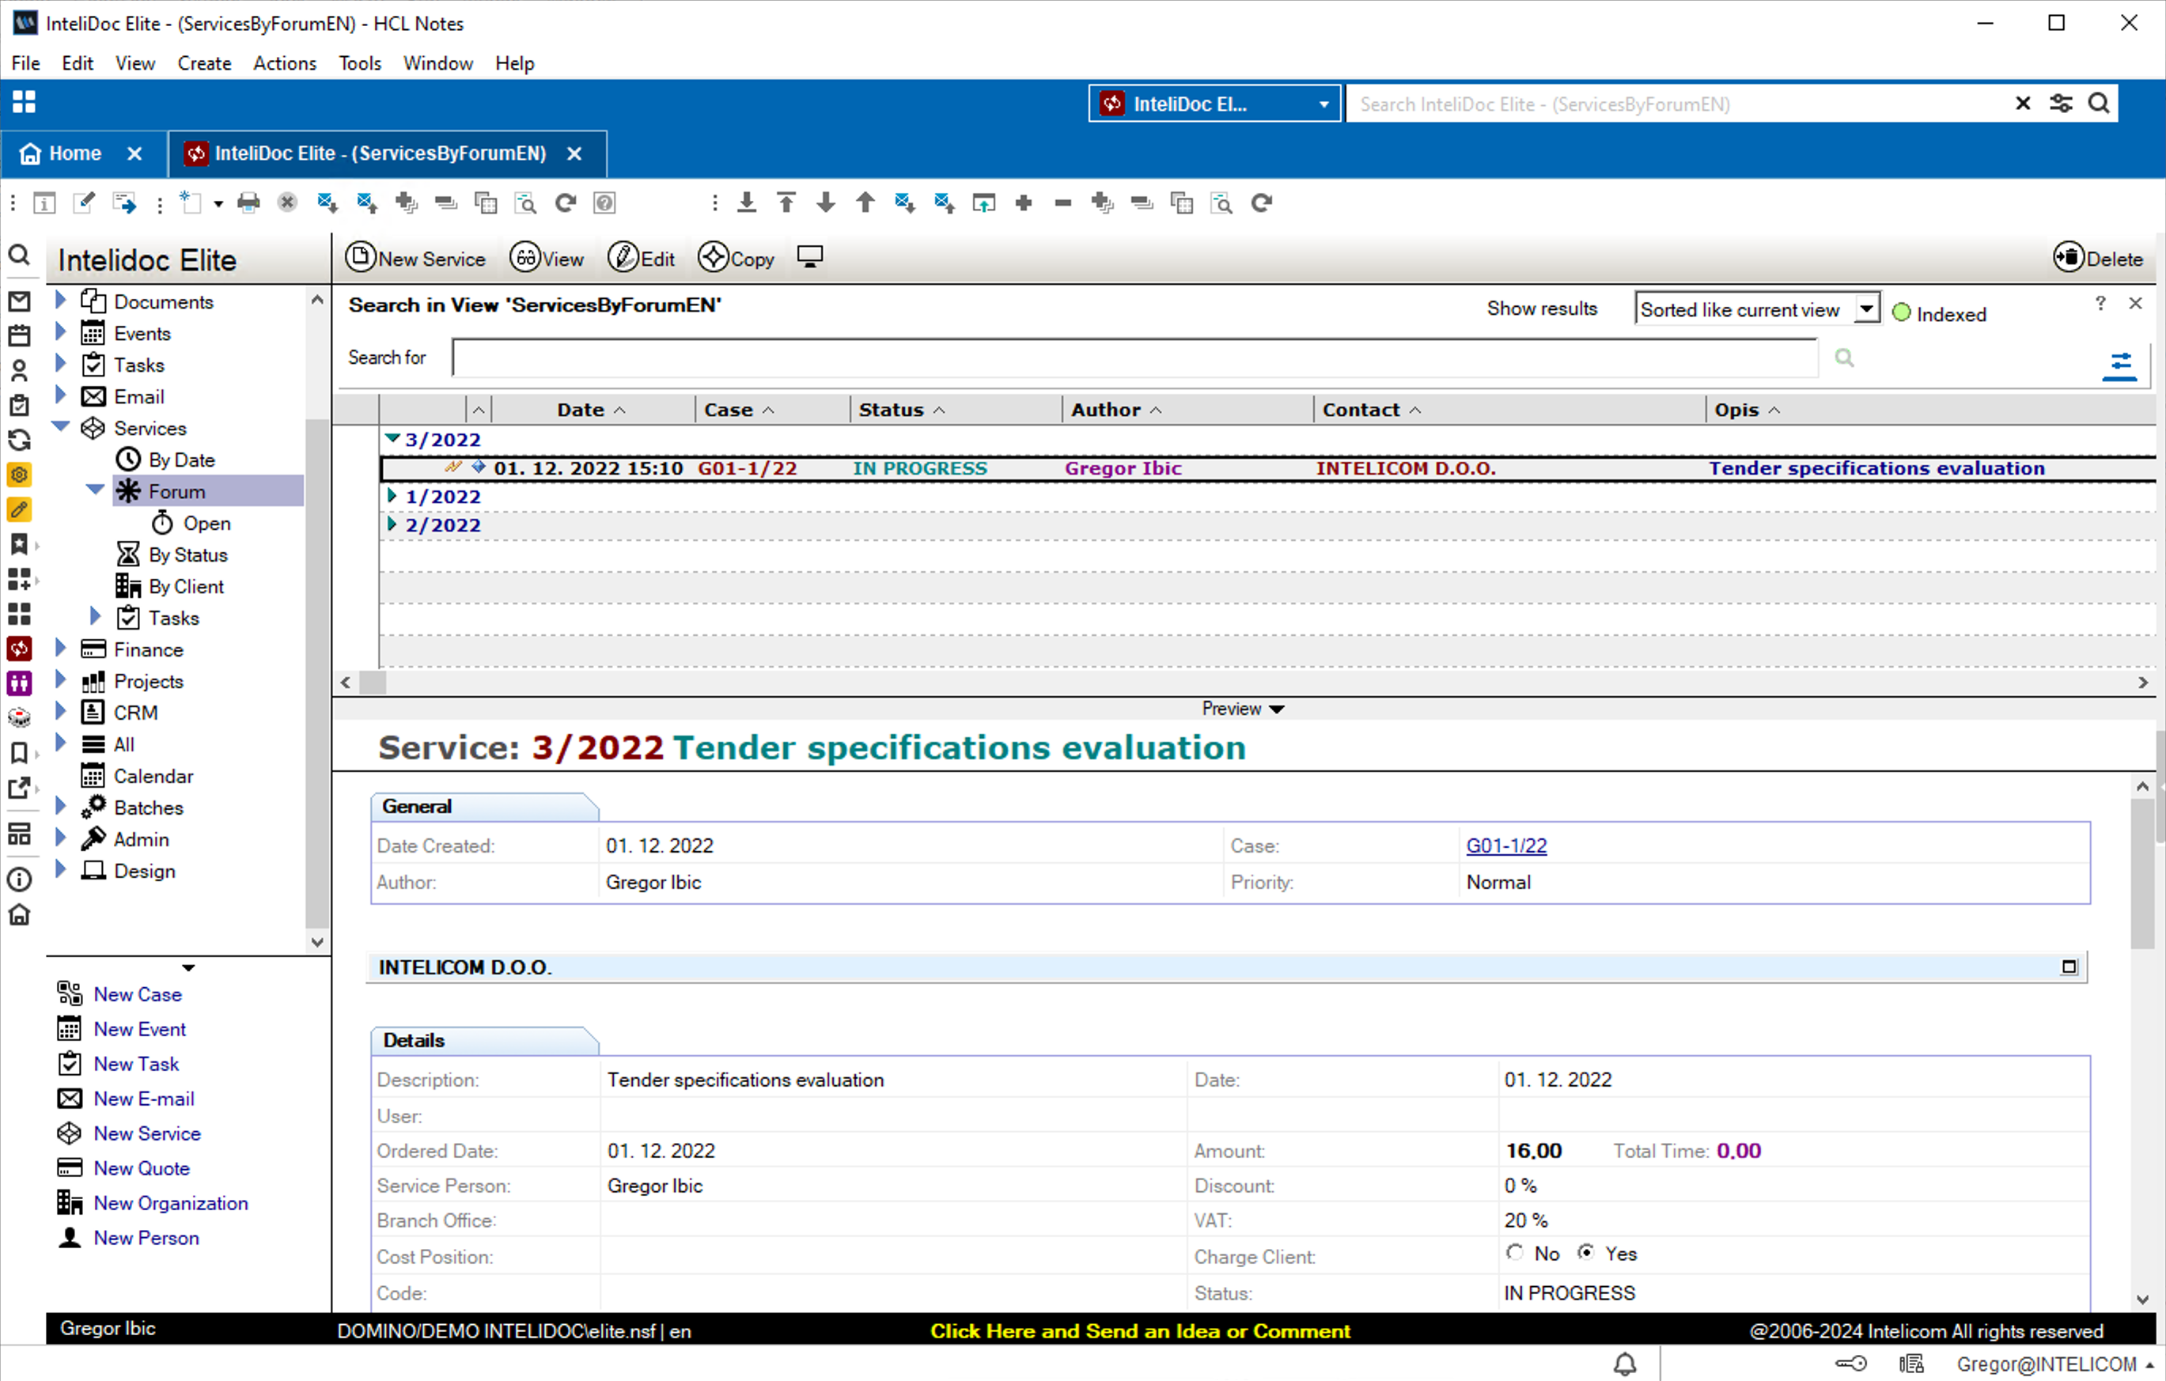Click the red InteliDoc icon in the sidebar
This screenshot has width=2166, height=1381.
click(x=19, y=649)
